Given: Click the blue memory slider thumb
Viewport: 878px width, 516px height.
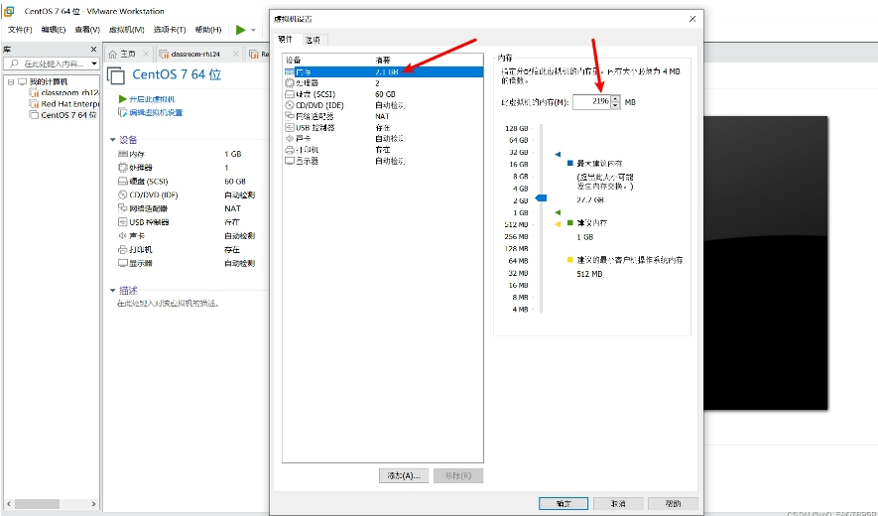Looking at the screenshot, I should [x=541, y=197].
